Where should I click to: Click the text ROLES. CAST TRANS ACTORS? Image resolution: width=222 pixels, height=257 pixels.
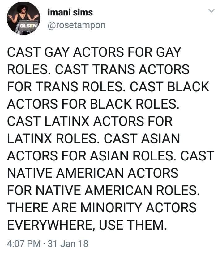(x=98, y=69)
